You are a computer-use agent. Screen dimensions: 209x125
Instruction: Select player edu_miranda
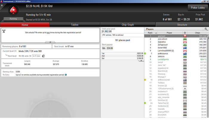(x=163, y=97)
